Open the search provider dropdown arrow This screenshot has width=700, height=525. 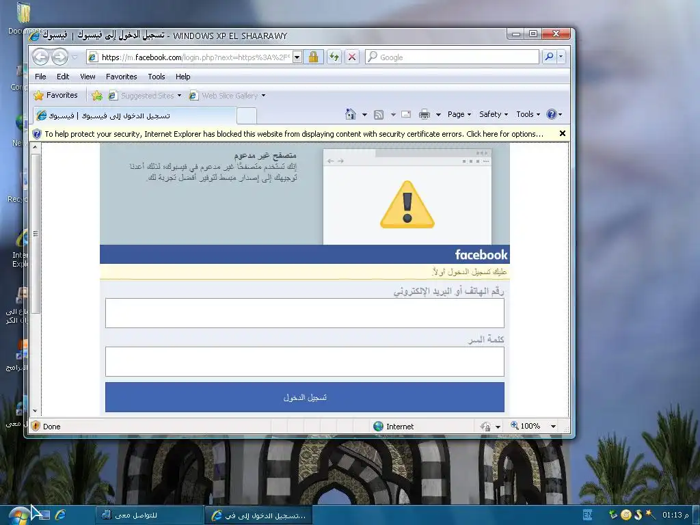[x=561, y=57]
